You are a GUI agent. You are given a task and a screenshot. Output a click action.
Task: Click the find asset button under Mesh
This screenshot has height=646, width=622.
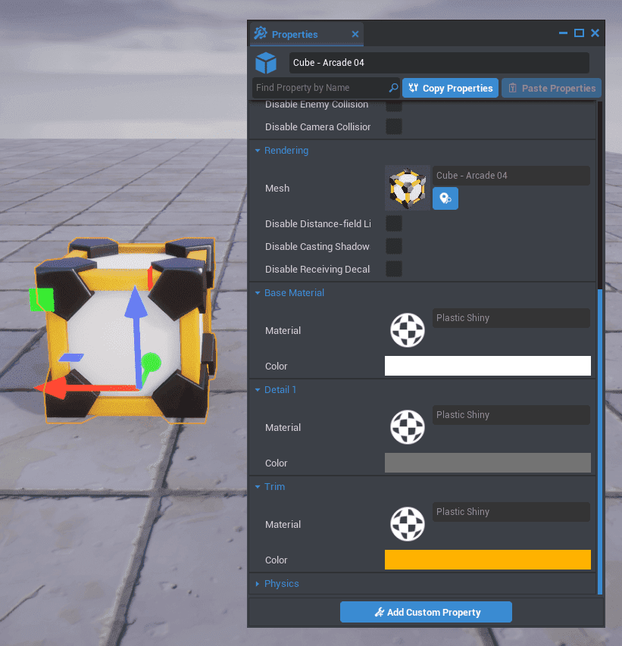[x=445, y=199]
